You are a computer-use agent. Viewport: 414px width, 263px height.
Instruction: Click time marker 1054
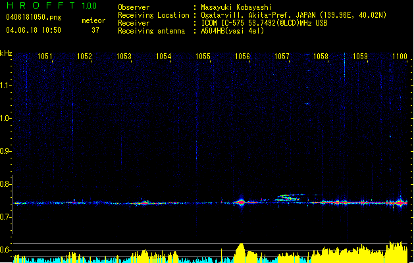pos(163,57)
